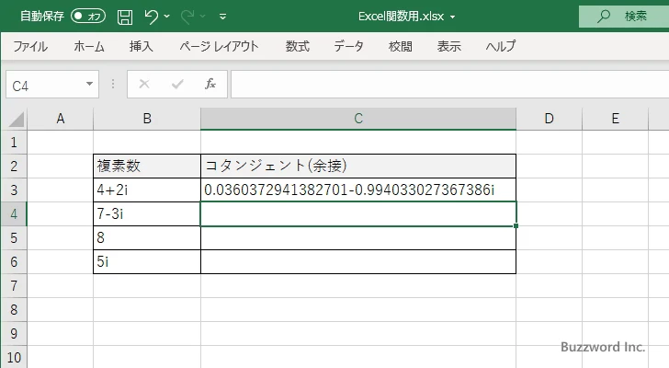Switch to the 校閲 tab

(x=401, y=46)
